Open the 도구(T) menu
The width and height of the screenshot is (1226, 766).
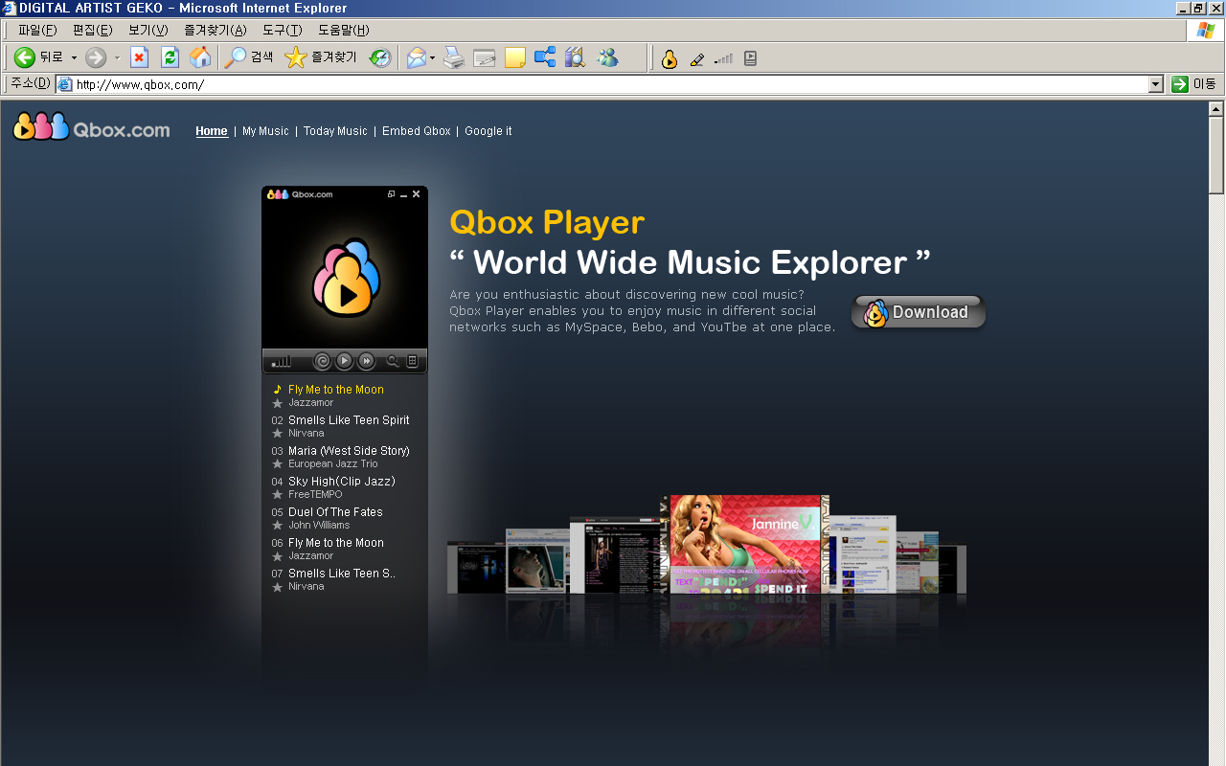point(282,31)
